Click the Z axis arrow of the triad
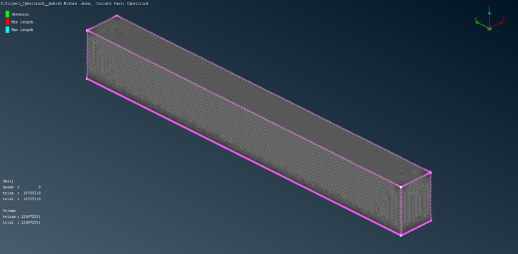The image size is (518, 254). pos(490,18)
